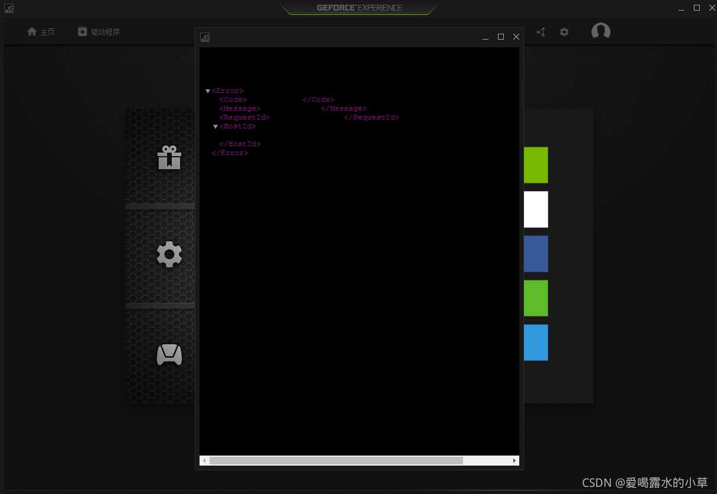The width and height of the screenshot is (717, 494).
Task: Click the opening Code tag
Action: [233, 100]
